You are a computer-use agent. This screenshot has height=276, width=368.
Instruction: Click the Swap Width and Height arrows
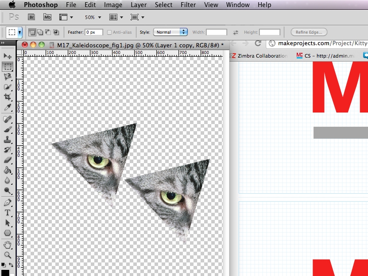point(236,32)
